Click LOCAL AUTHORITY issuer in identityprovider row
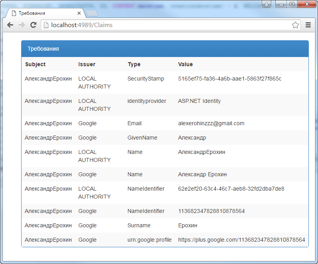318x264 pixels. (95, 105)
